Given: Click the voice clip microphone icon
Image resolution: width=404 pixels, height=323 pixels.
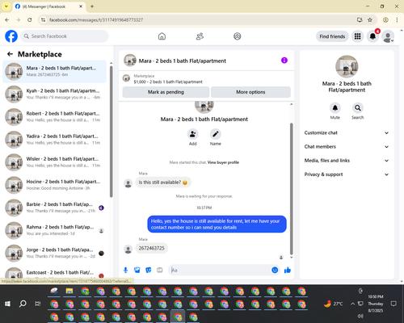Looking at the screenshot, I should point(125,270).
